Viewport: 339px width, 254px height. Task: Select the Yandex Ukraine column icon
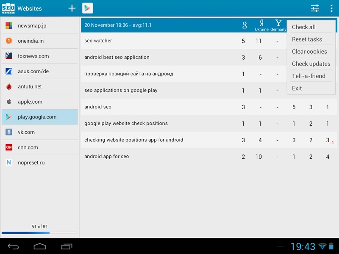pyautogui.click(x=261, y=25)
